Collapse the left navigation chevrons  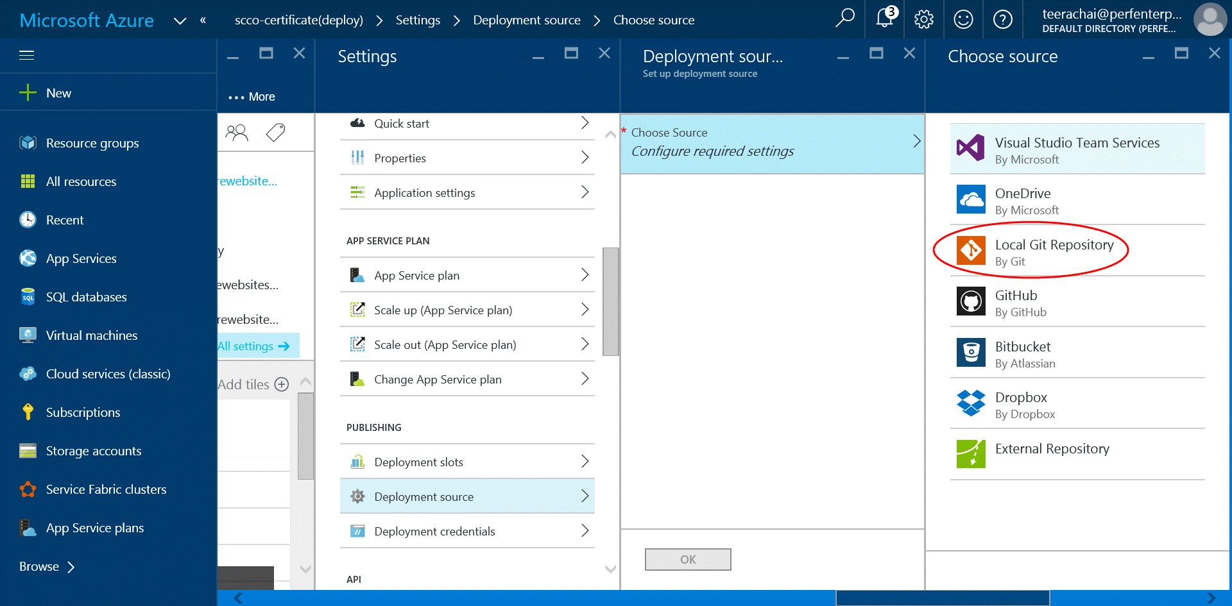[x=203, y=20]
